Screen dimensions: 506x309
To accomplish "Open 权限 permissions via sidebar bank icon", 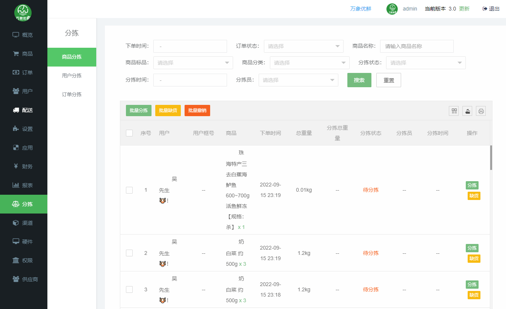I will pos(16,261).
